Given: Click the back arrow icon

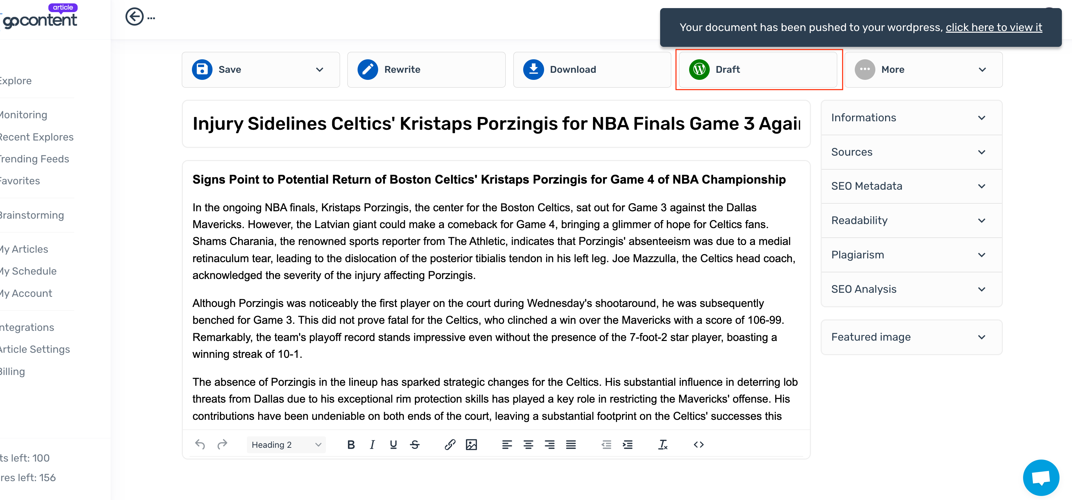Looking at the screenshot, I should coord(134,17).
